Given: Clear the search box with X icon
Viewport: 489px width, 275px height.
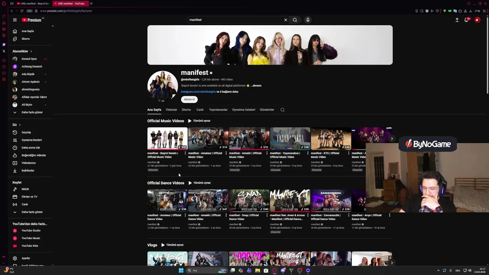Looking at the screenshot, I should (285, 20).
